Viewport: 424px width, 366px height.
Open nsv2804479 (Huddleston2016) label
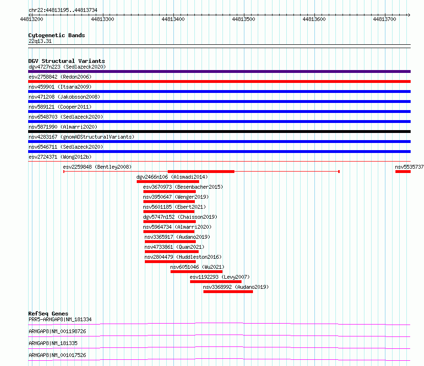click(x=183, y=257)
